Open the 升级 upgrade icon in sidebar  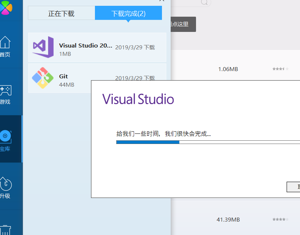(x=6, y=184)
